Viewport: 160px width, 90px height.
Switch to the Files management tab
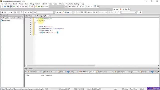click(x=19, y=18)
